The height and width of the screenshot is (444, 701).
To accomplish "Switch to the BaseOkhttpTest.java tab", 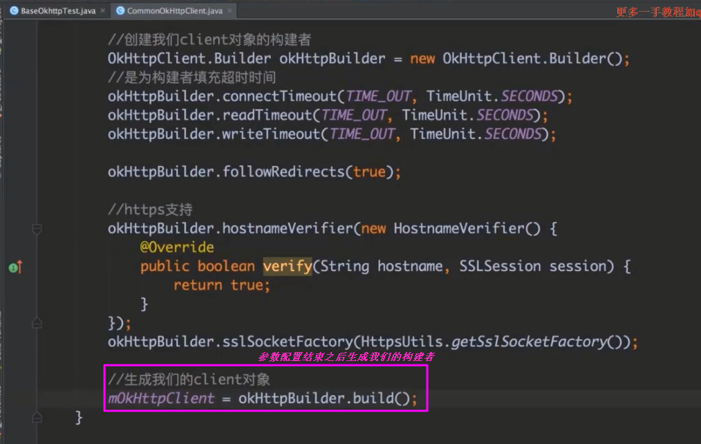I will (57, 11).
